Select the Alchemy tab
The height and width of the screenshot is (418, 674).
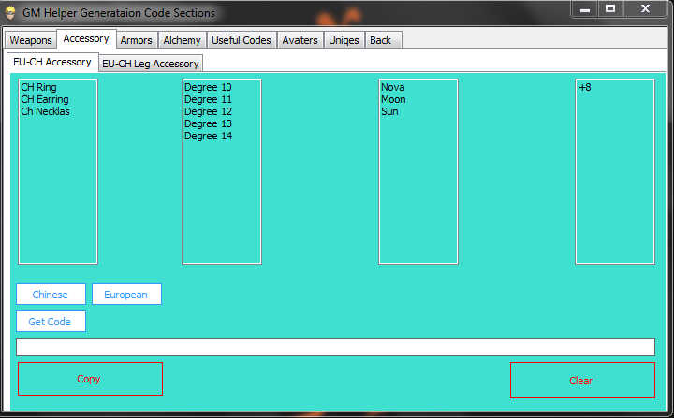pos(182,40)
